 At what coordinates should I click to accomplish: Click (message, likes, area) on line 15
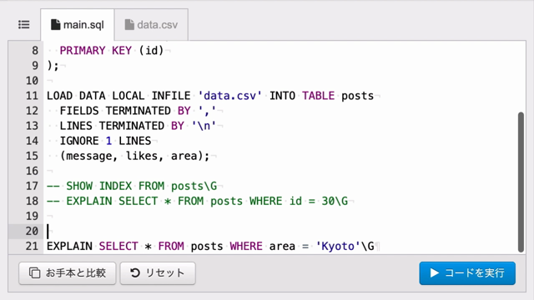[x=132, y=156]
